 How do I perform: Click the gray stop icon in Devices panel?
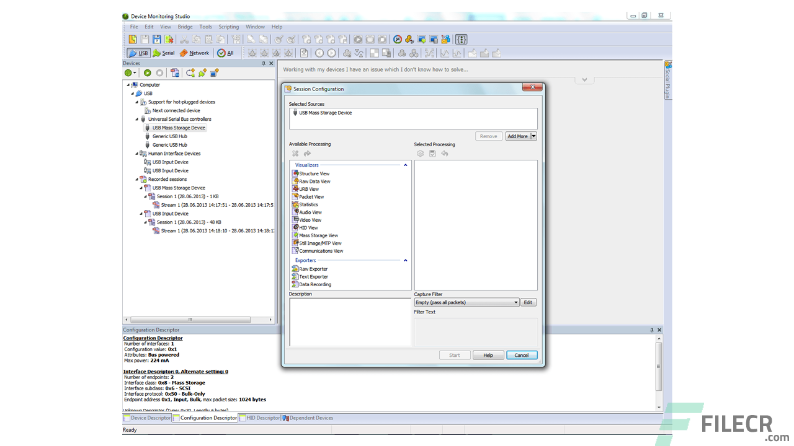(159, 73)
